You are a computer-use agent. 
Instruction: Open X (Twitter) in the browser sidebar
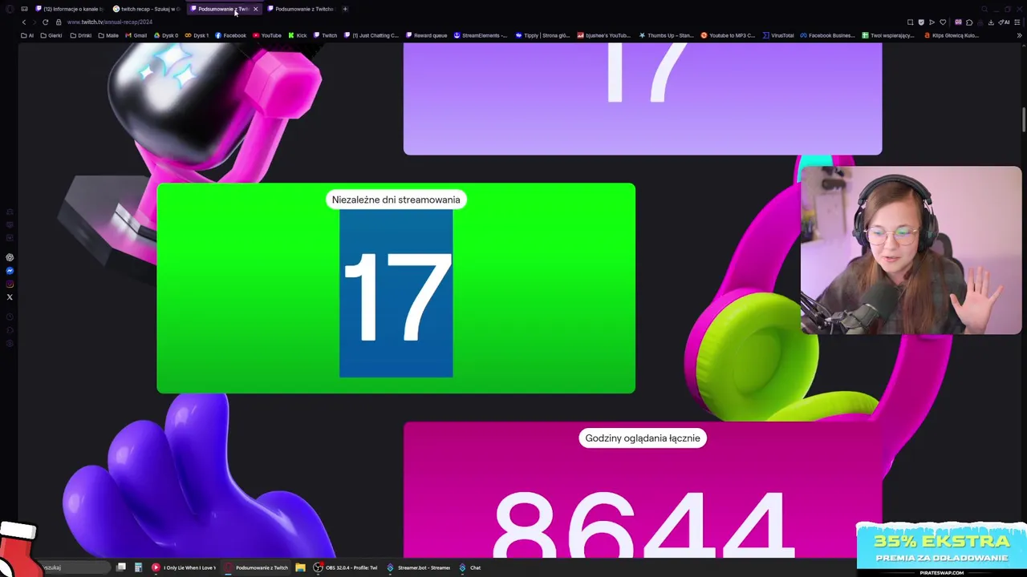click(x=10, y=297)
